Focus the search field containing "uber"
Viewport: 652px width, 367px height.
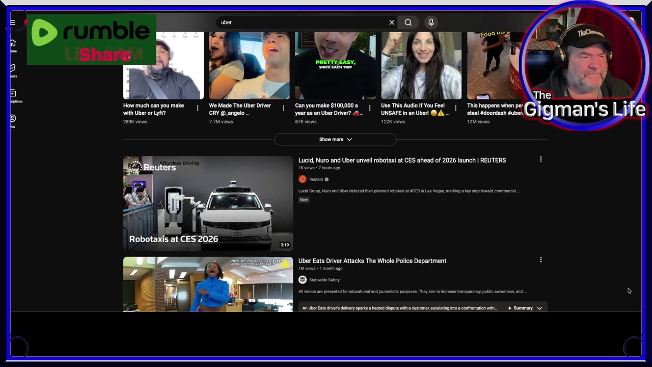pyautogui.click(x=303, y=22)
